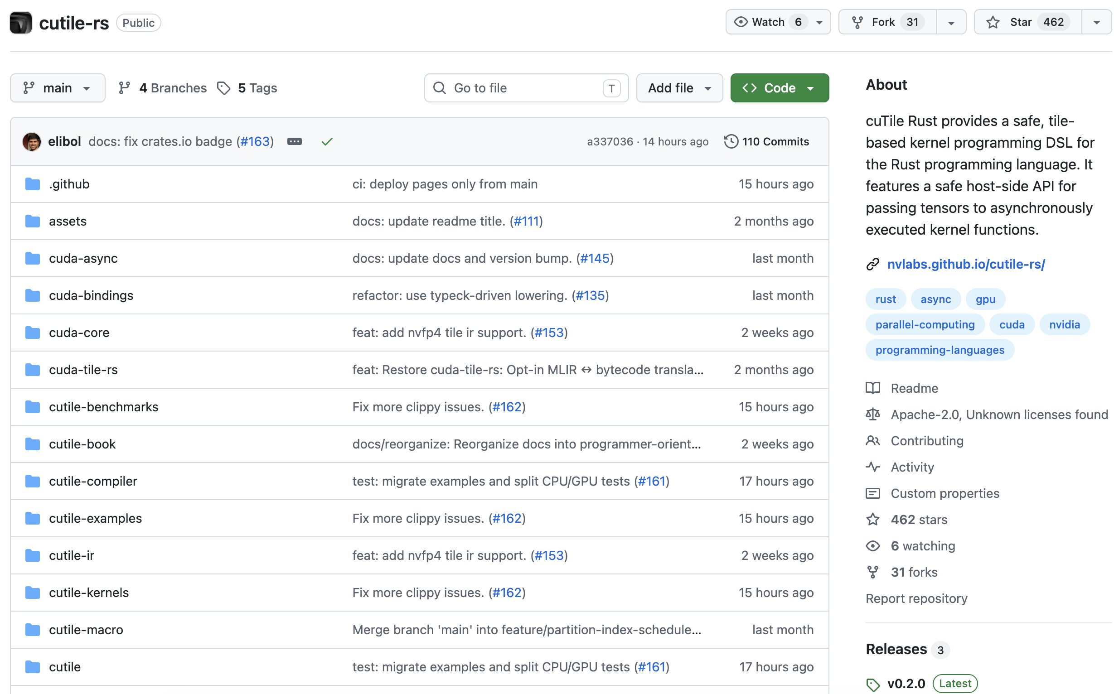Viewport: 1114px width, 694px height.
Task: Click the cutile-benchmarks folder icon
Action: point(33,407)
